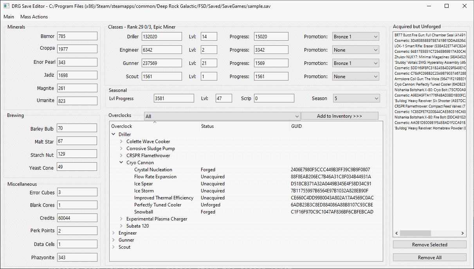Open the Scout Promotion dropdown

tap(356, 77)
